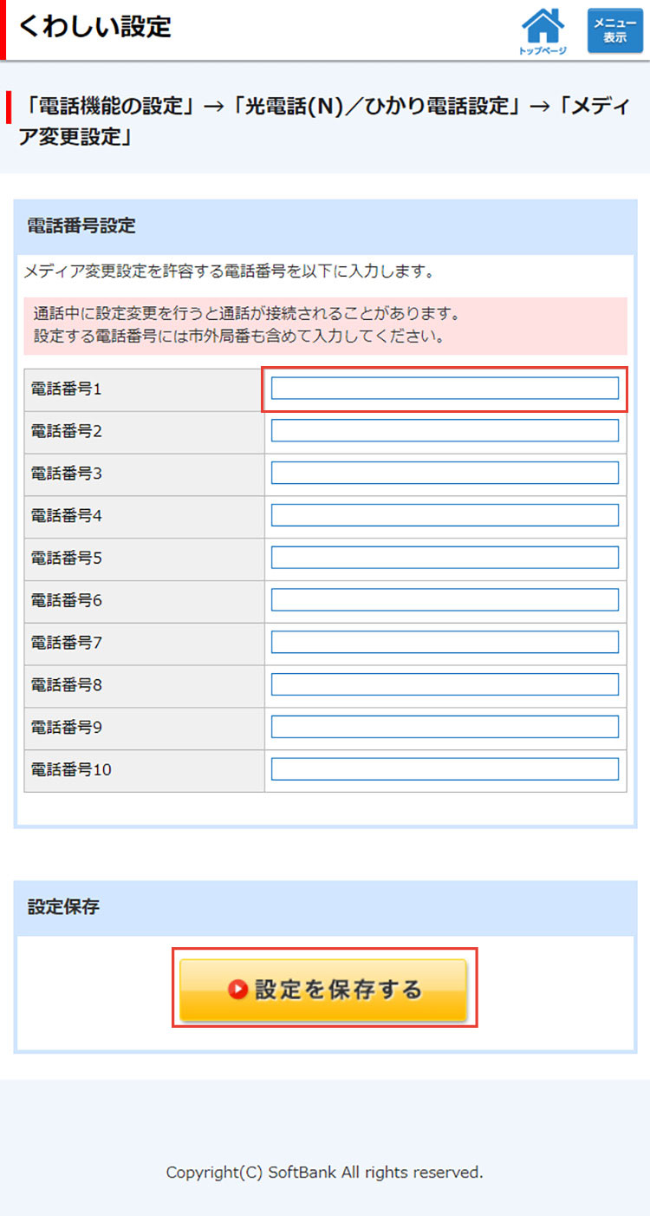Click the 電話番号1 input field
This screenshot has width=650, height=1216.
coord(445,389)
